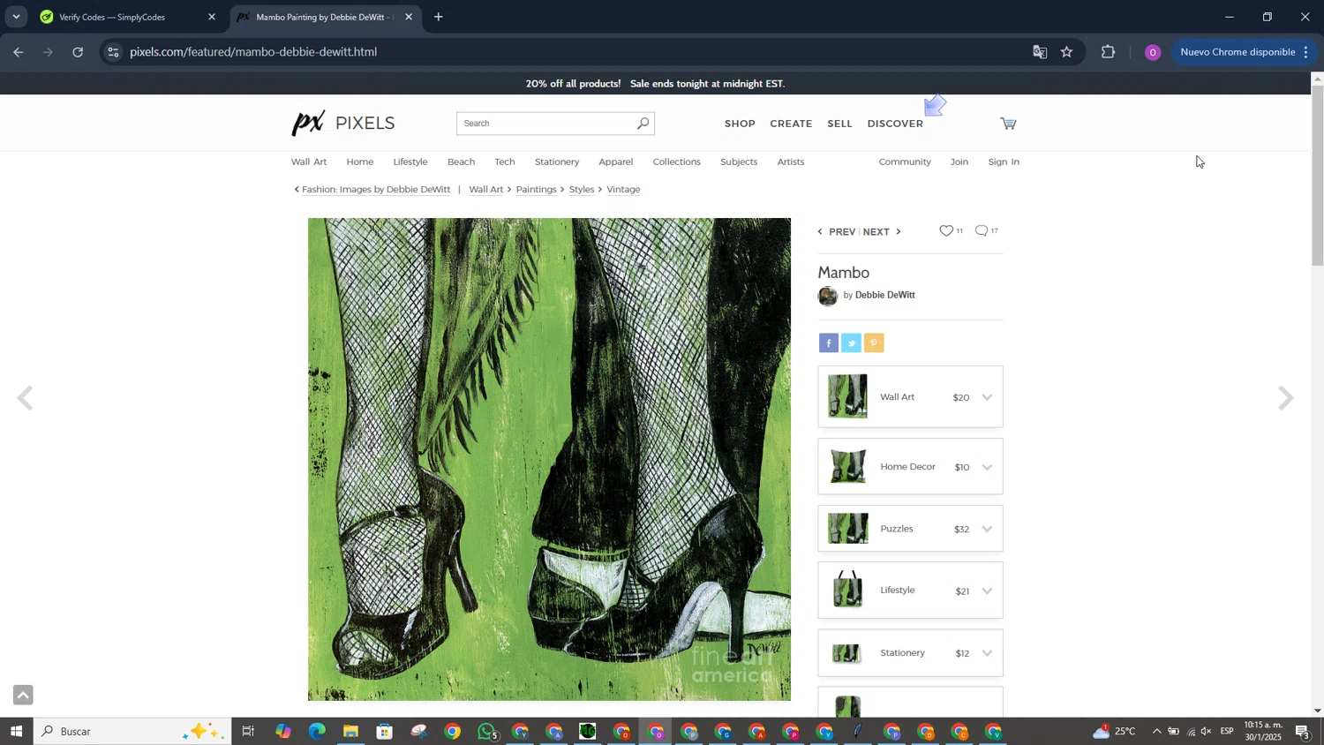
Task: Click into the Pixels search field
Action: click(545, 124)
